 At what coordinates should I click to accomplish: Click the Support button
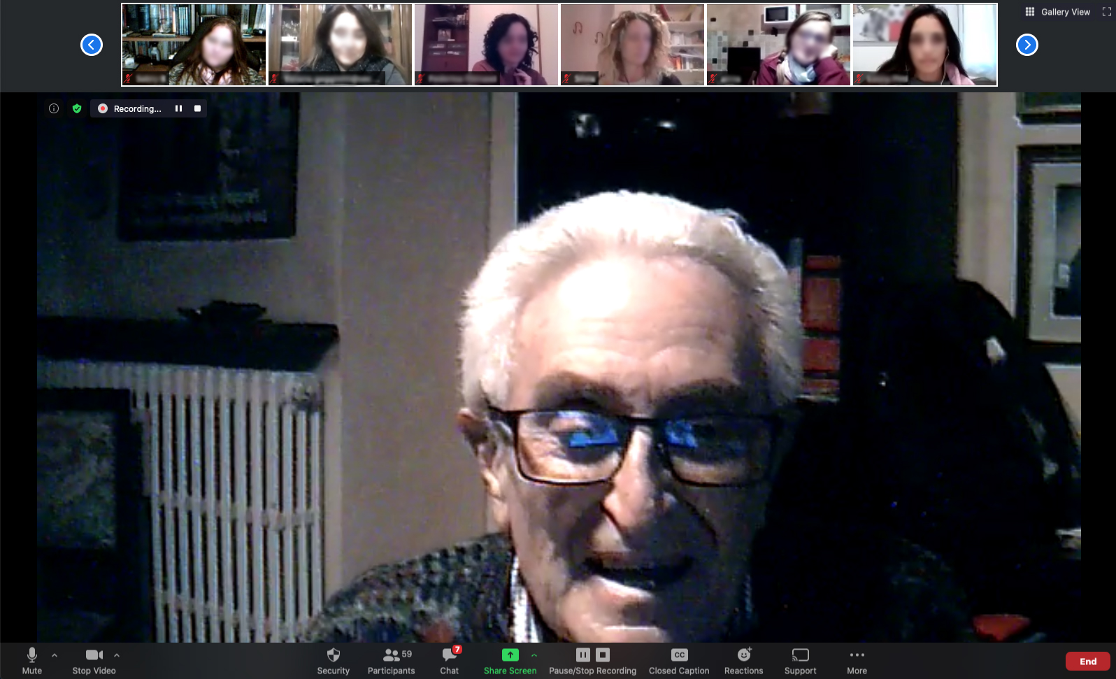pos(800,661)
